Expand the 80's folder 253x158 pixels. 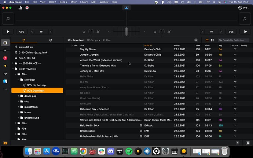[16, 123]
